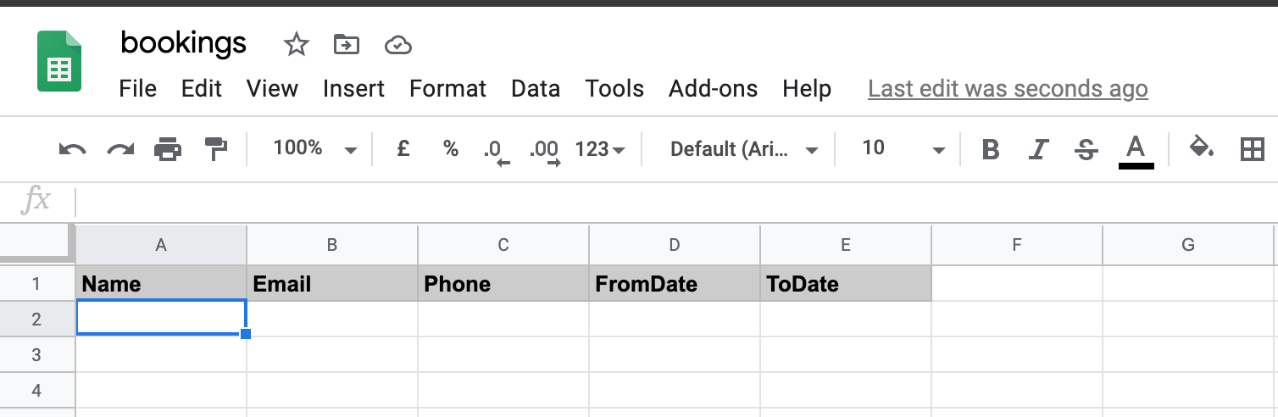Click the redo arrow icon

tap(120, 150)
